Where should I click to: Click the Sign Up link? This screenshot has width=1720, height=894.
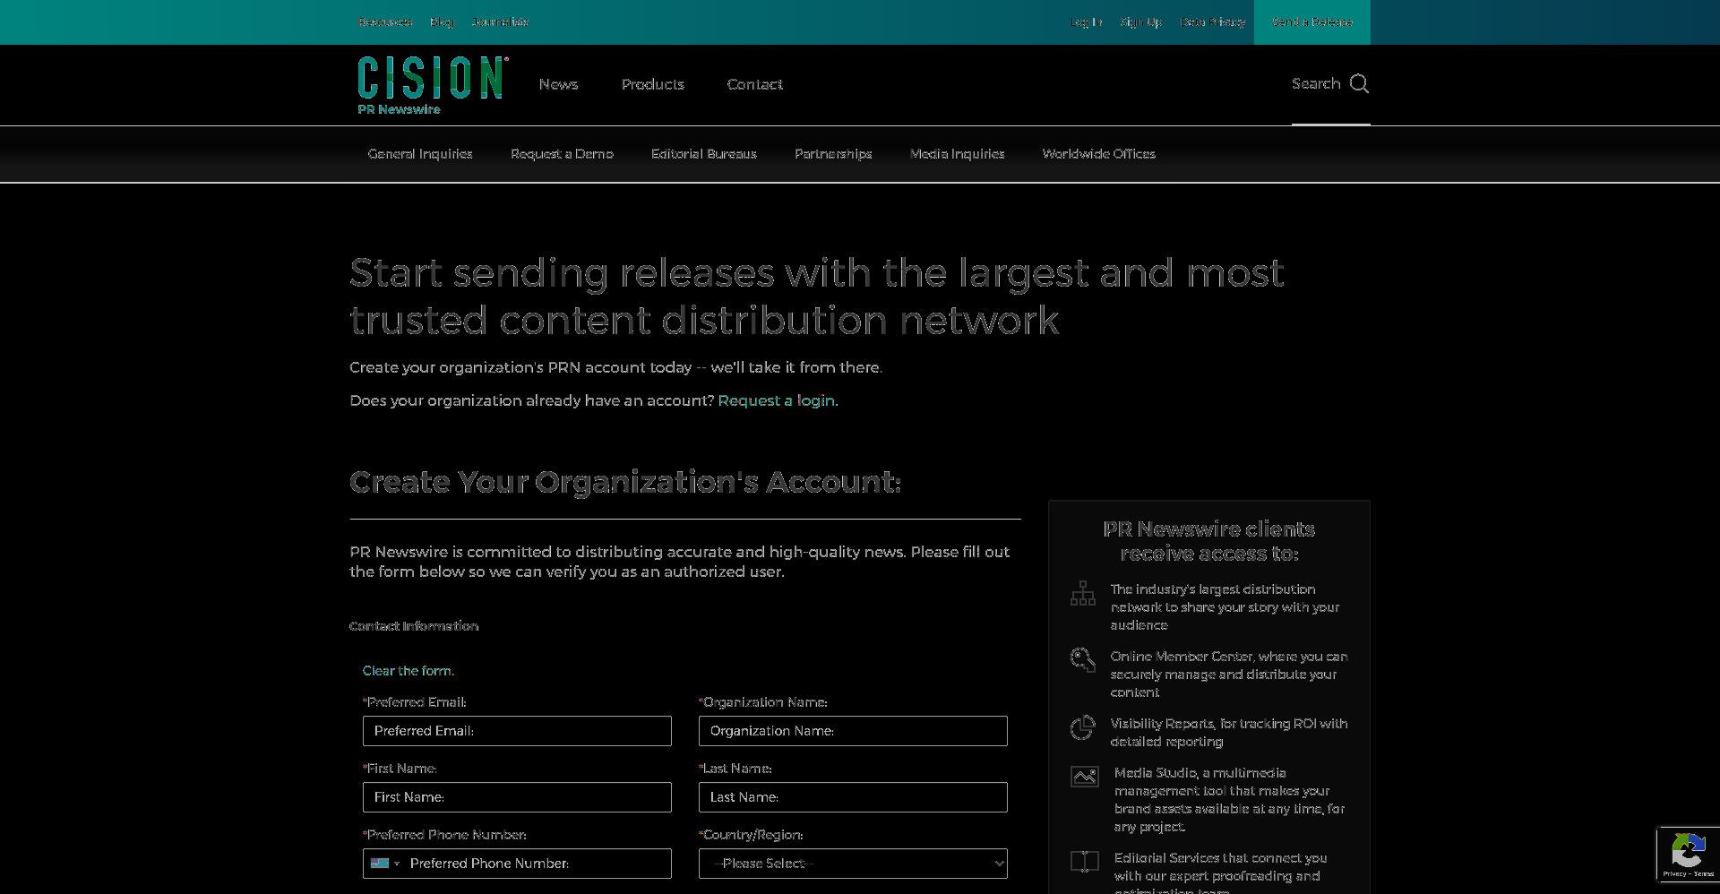[1140, 21]
